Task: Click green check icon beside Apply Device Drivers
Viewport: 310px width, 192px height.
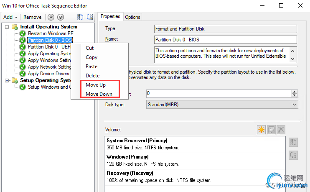Action: 23,74
